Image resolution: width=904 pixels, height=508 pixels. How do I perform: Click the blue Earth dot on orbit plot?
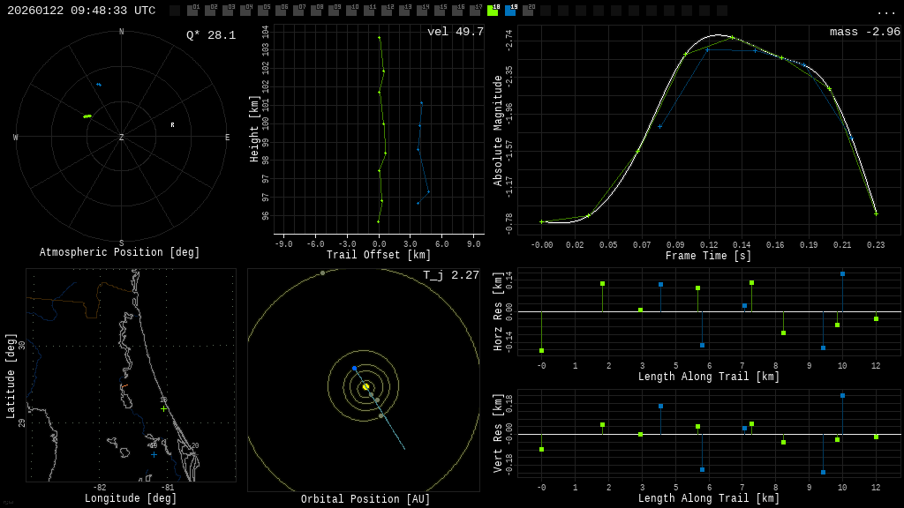click(x=355, y=369)
